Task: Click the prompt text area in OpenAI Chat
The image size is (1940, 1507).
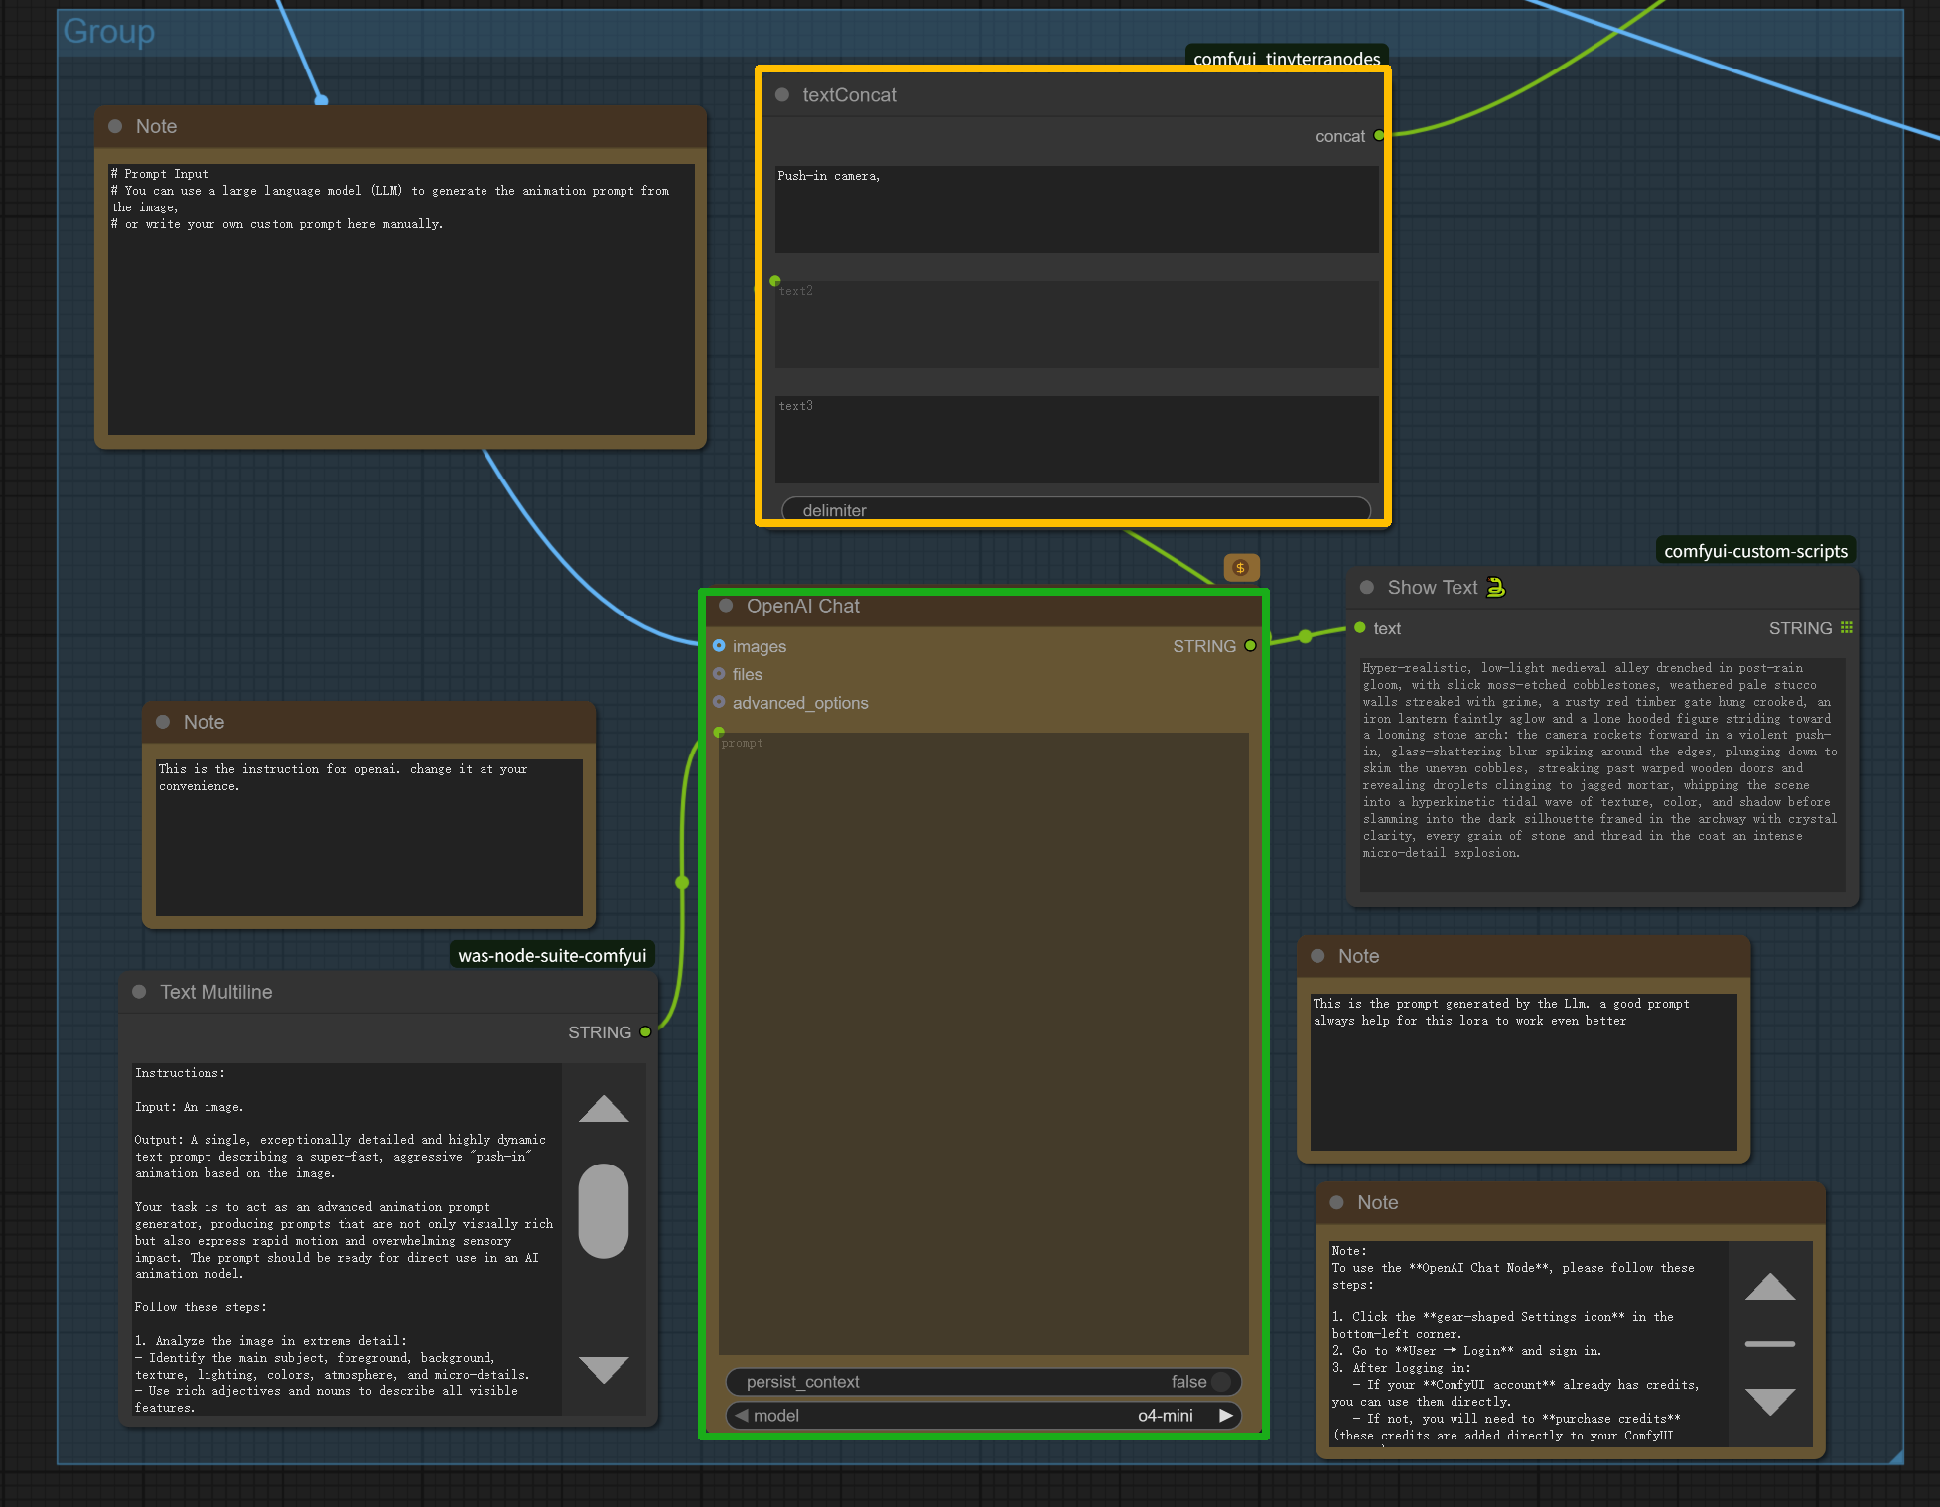Action: tap(983, 1043)
